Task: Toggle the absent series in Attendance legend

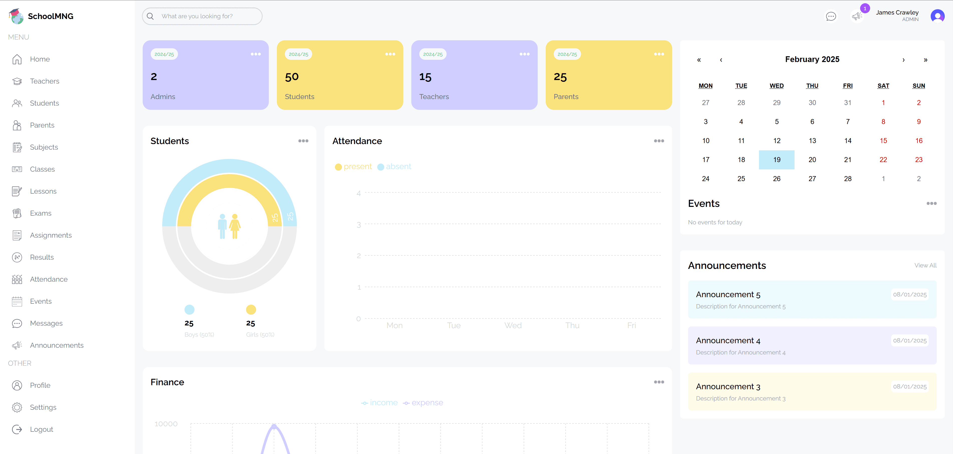Action: [394, 167]
